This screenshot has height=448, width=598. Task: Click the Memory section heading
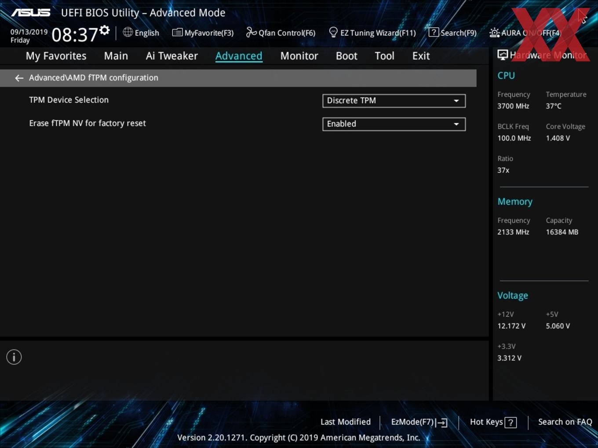point(515,202)
